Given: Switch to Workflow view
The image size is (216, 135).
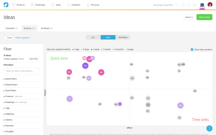Looking at the screenshot, I should [x=123, y=37].
